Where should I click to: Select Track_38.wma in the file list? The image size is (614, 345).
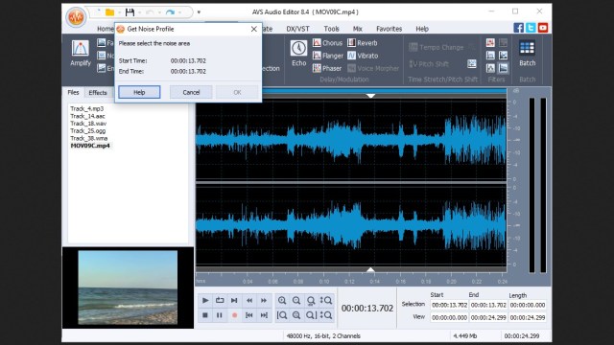pyautogui.click(x=88, y=138)
